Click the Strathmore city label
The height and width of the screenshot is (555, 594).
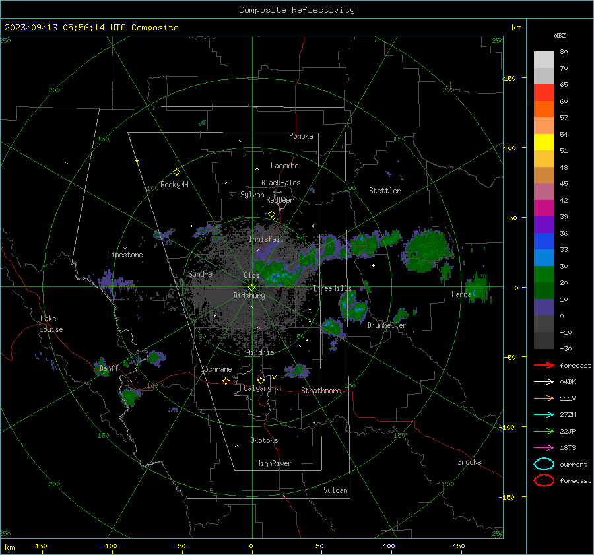(321, 391)
